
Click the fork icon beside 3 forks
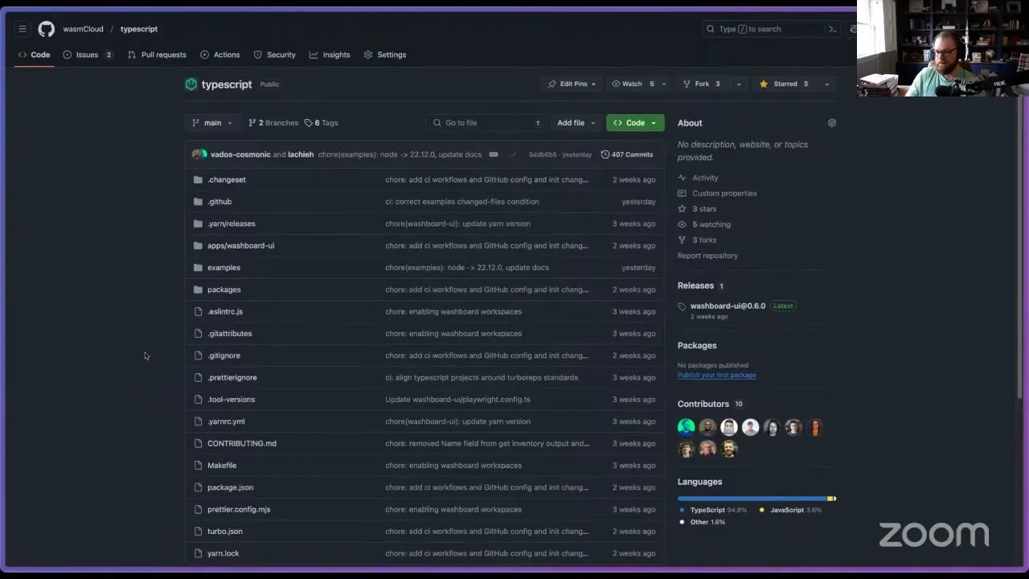(683, 240)
